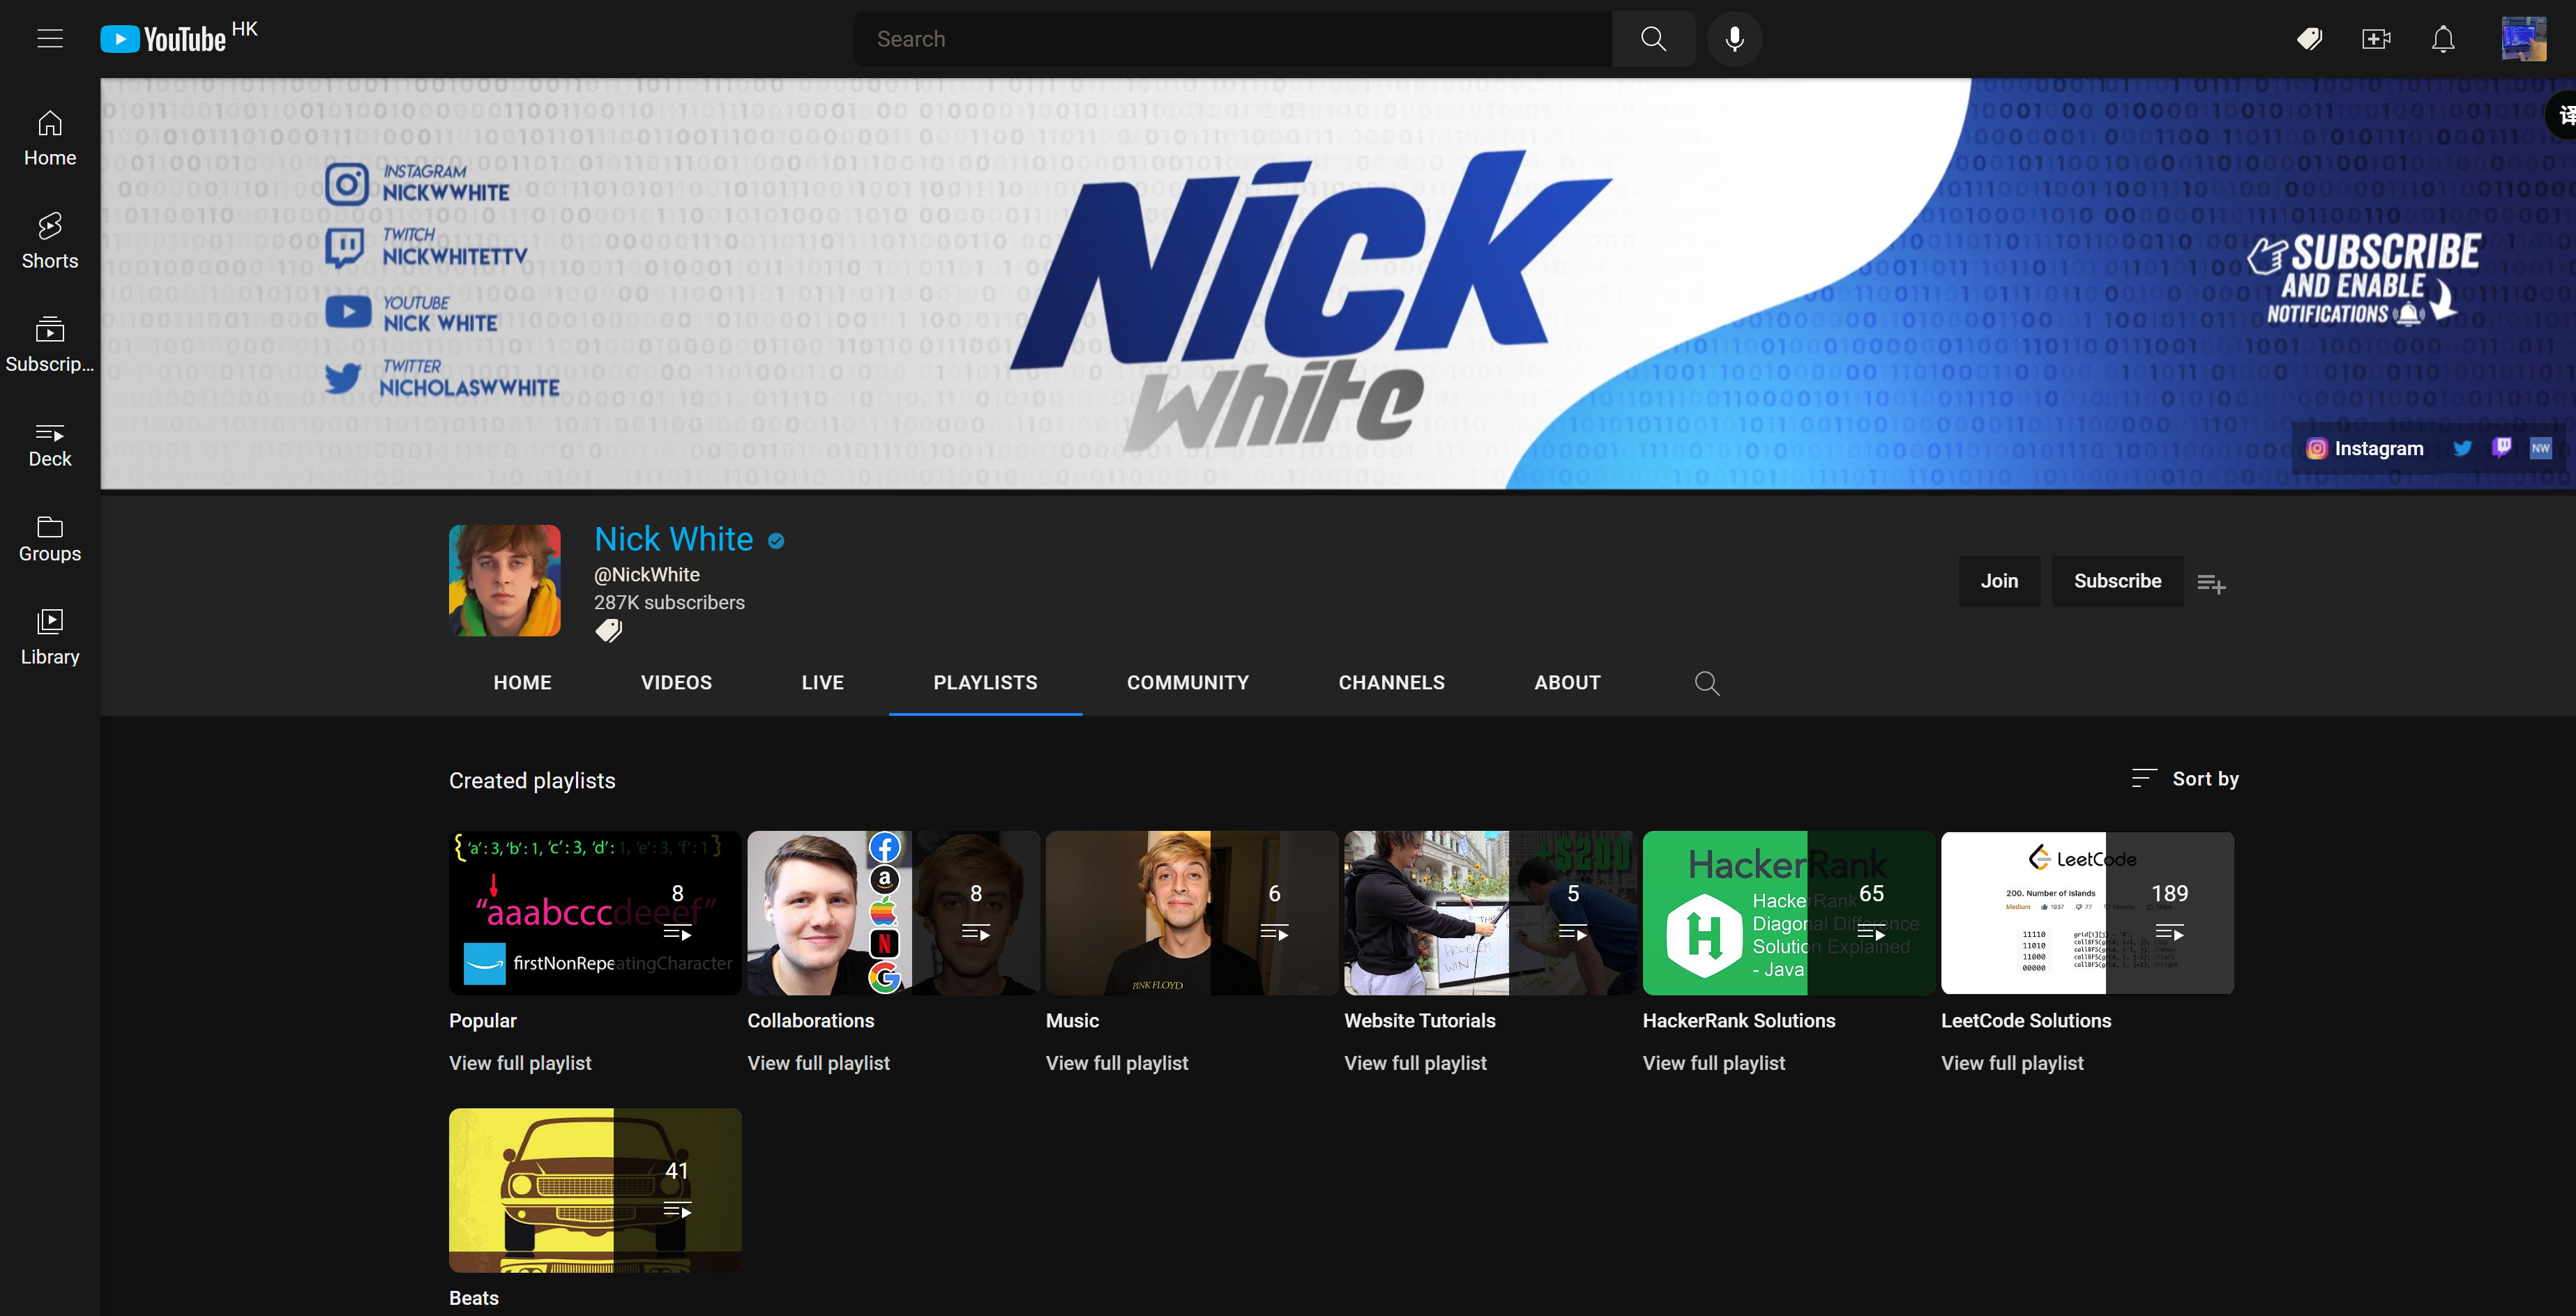Open Home in the sidebar
Viewport: 2576px width, 1316px height.
[50, 139]
